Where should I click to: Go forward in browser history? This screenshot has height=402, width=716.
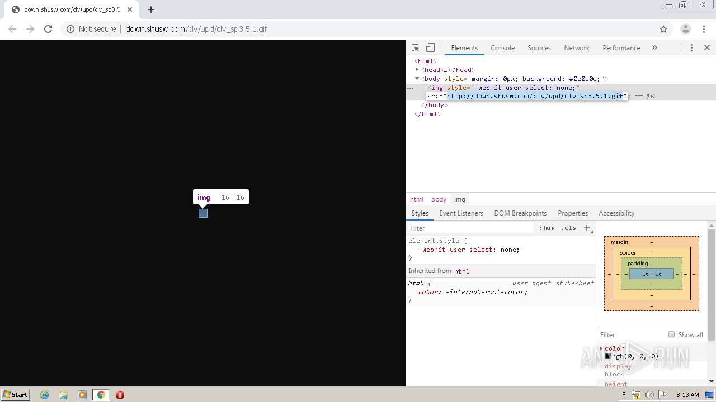[x=30, y=29]
